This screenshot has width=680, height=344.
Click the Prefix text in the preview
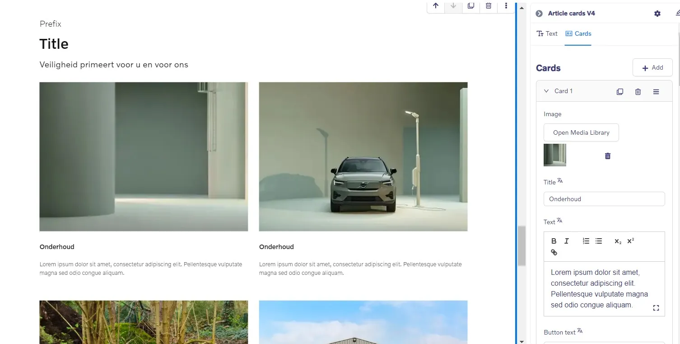pos(50,24)
